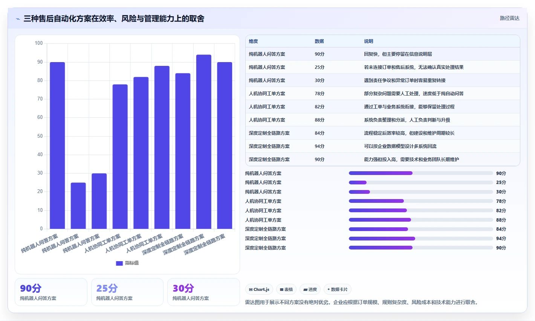Viewport: 535px width, 321px height.
Task: Select the 数据卡片 tag chip
Action: (x=338, y=289)
